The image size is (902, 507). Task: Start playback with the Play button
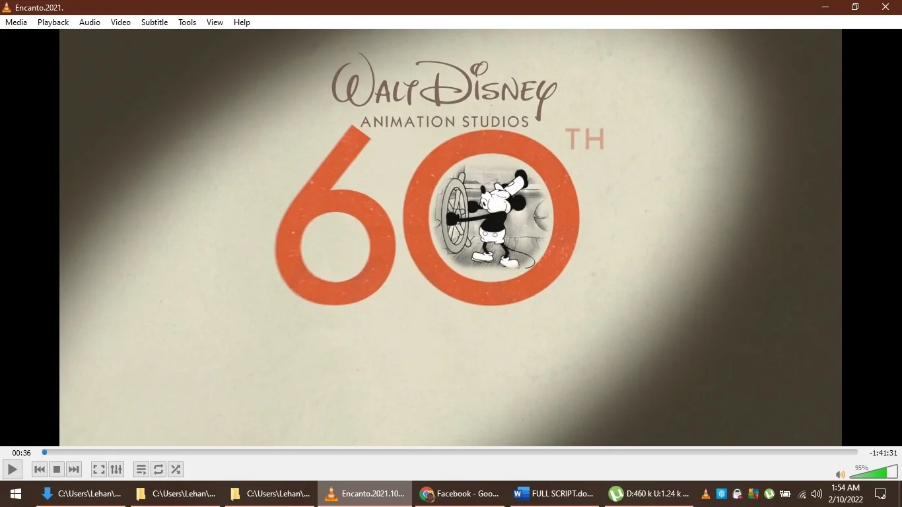[x=12, y=469]
